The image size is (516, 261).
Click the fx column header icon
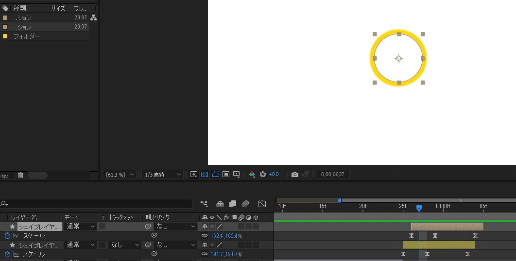pyautogui.click(x=226, y=217)
